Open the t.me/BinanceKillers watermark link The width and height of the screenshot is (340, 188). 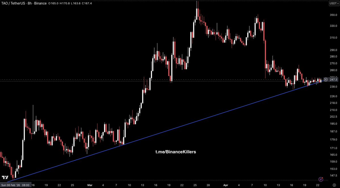coord(176,152)
